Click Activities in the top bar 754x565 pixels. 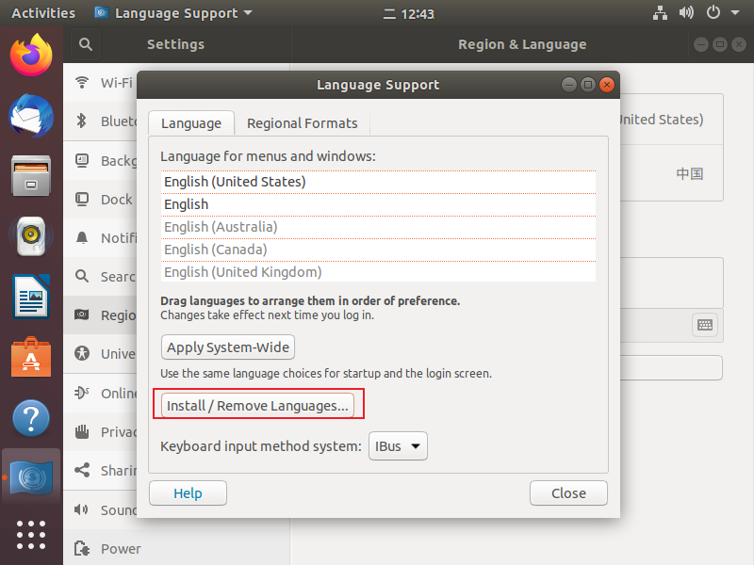(x=43, y=13)
